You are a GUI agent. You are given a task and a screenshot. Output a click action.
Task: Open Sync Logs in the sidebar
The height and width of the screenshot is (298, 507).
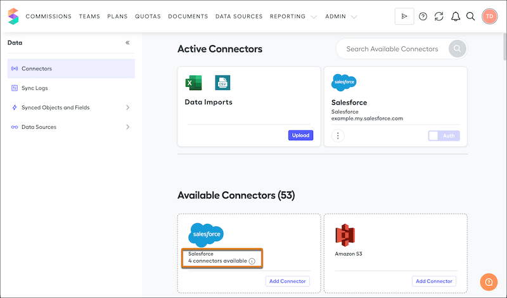click(x=71, y=88)
